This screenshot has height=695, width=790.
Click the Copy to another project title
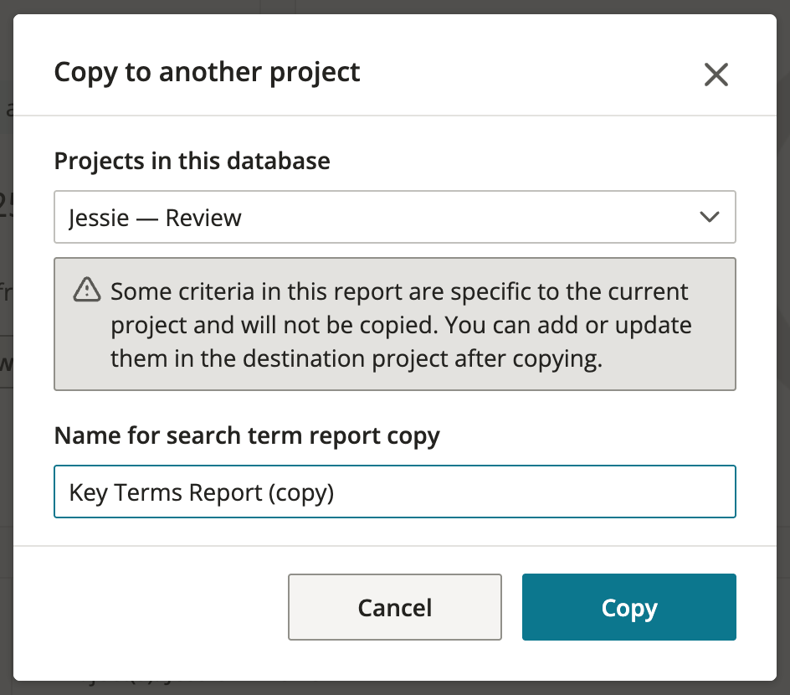click(207, 72)
